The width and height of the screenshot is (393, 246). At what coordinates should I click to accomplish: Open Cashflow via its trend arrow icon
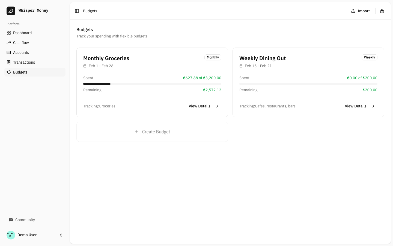point(8,43)
